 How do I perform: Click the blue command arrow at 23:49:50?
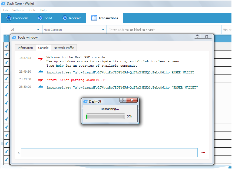tap(41, 71)
